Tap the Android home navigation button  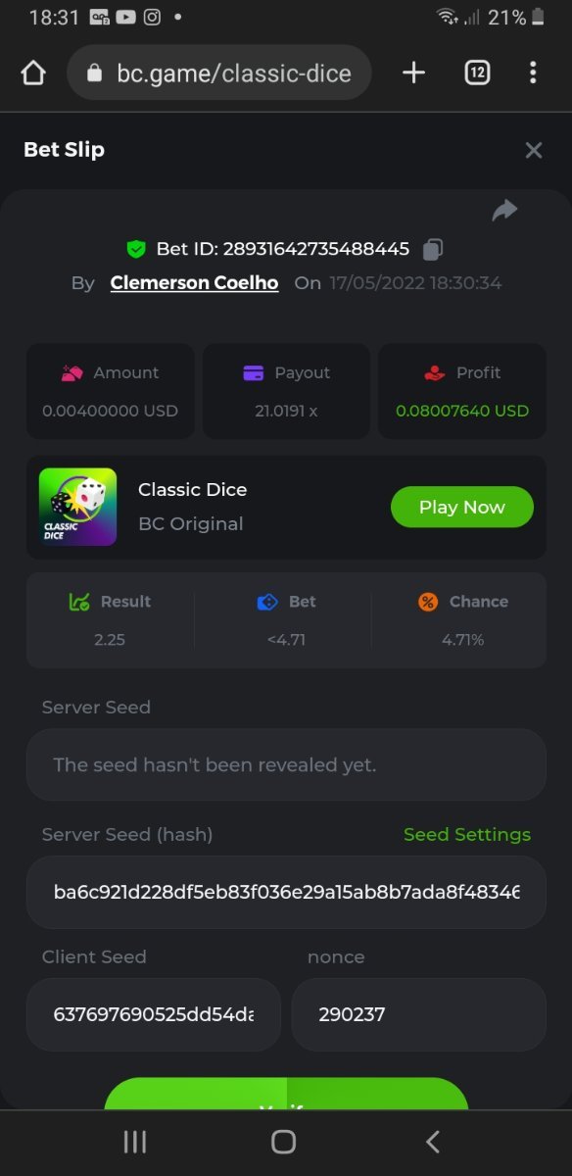284,1142
